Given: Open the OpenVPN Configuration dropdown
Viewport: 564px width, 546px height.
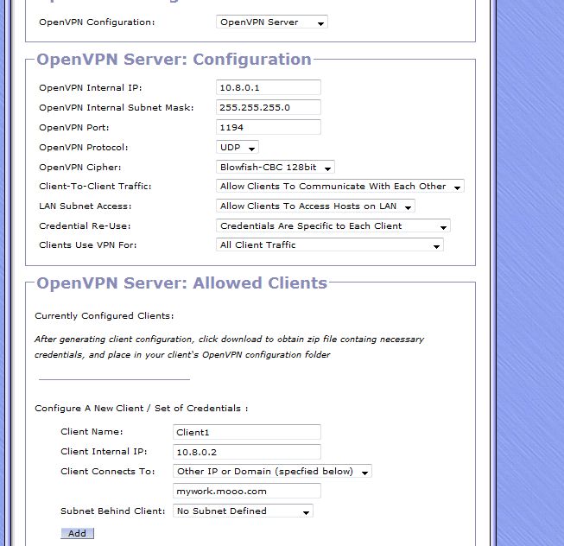Looking at the screenshot, I should click(x=271, y=22).
